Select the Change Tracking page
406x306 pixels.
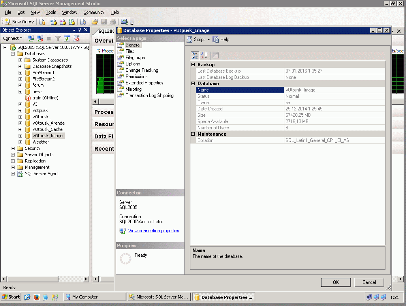142,70
